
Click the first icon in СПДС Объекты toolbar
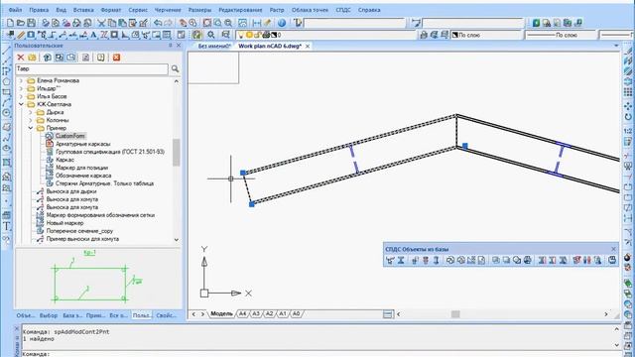390,260
